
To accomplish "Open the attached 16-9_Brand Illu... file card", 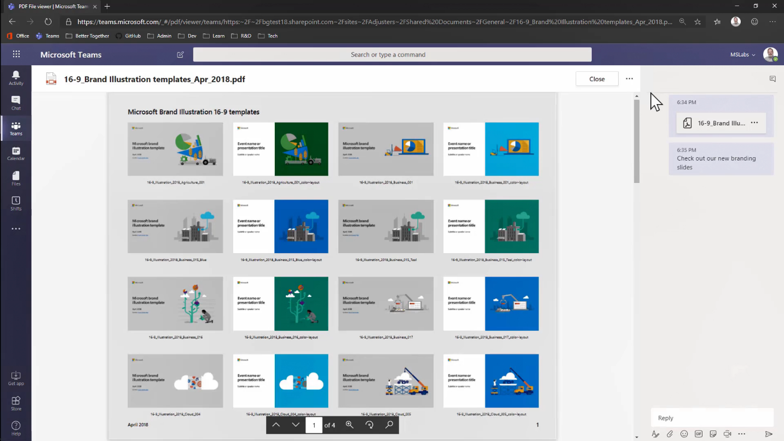I will pyautogui.click(x=721, y=123).
